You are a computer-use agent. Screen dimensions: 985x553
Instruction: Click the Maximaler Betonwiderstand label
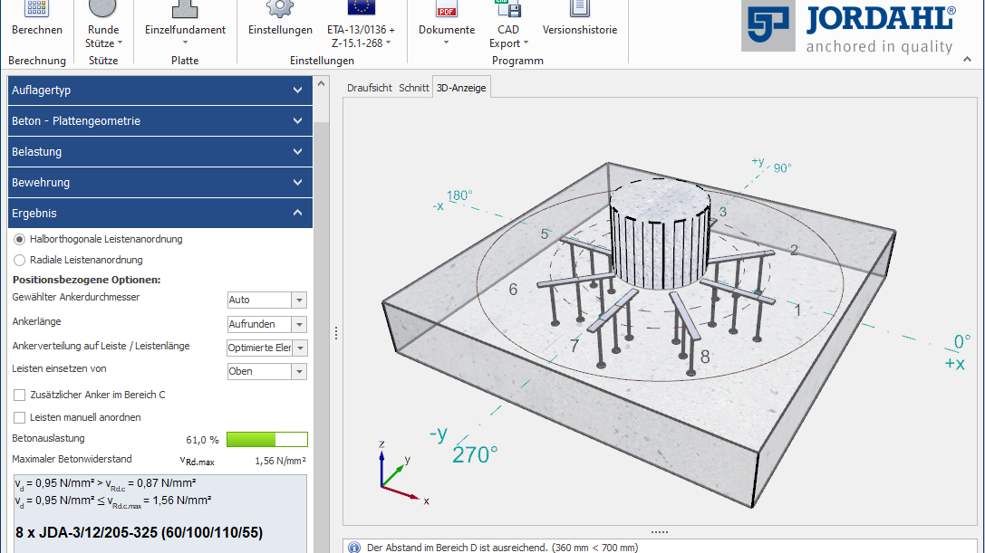tap(72, 460)
